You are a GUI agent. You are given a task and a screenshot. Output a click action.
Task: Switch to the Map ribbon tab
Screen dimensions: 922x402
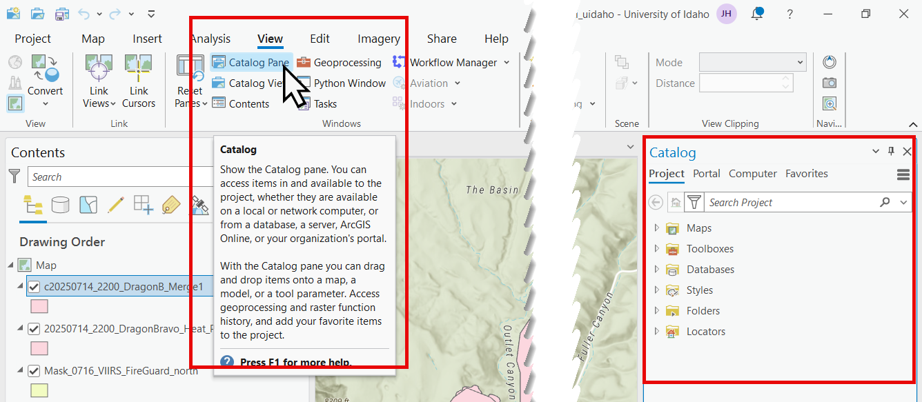(x=93, y=39)
